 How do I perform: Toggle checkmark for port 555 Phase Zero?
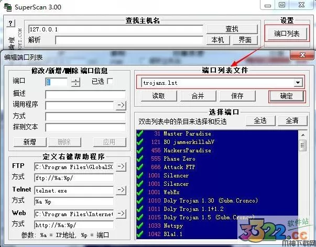(x=140, y=159)
